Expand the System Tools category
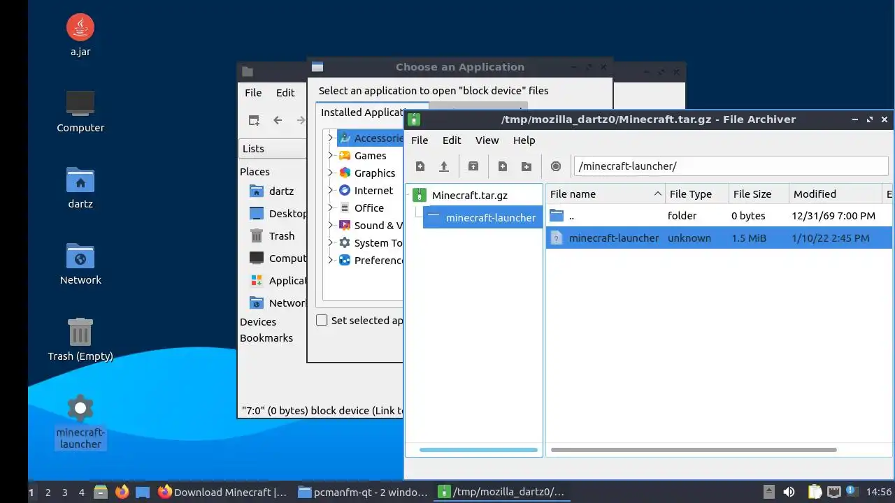Viewport: 895px width, 503px height. click(331, 242)
